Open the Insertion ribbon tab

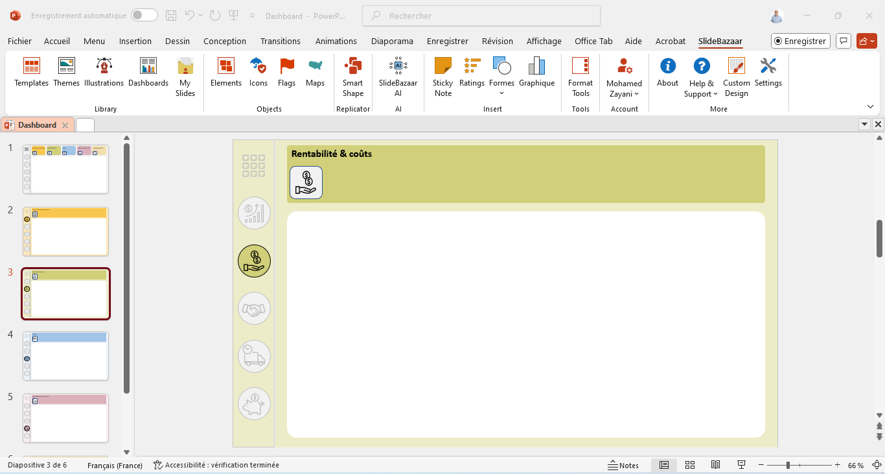pyautogui.click(x=135, y=41)
